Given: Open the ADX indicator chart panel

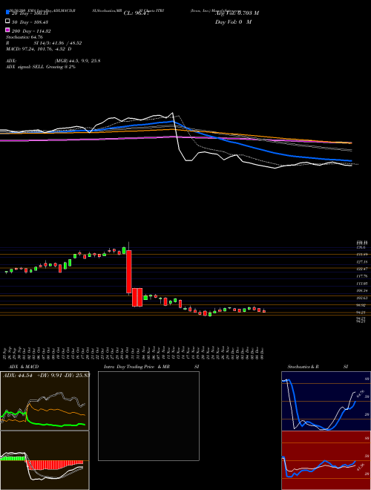Looking at the screenshot, I should click(x=45, y=401).
